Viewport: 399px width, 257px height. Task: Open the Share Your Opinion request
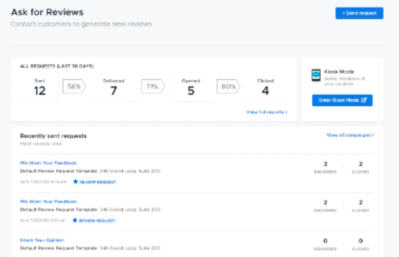[x=42, y=240]
